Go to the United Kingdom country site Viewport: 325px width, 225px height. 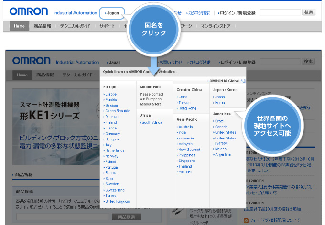[117, 201]
